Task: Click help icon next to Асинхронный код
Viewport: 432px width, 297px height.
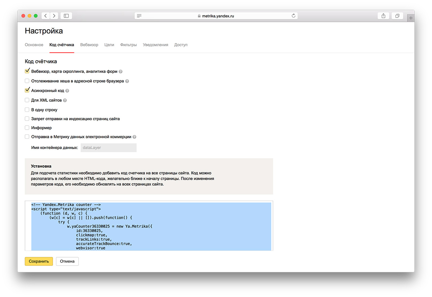Action: [x=67, y=91]
